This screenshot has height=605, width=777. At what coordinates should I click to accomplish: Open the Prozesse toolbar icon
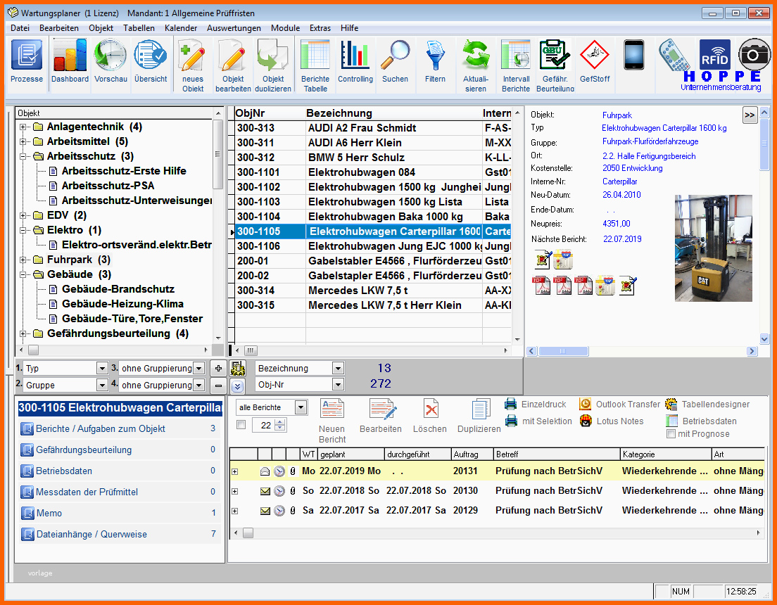(x=27, y=56)
